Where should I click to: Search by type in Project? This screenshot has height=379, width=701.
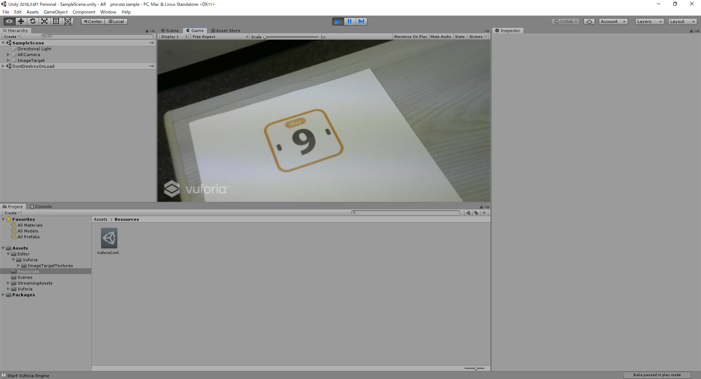468,213
